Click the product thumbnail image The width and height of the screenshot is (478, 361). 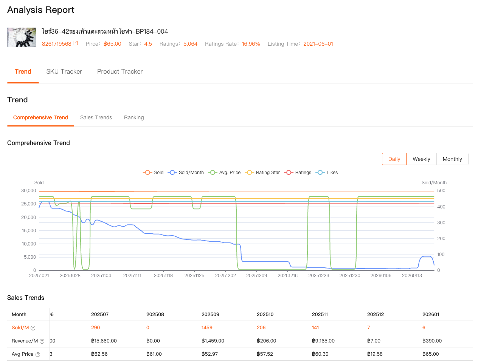pos(22,37)
